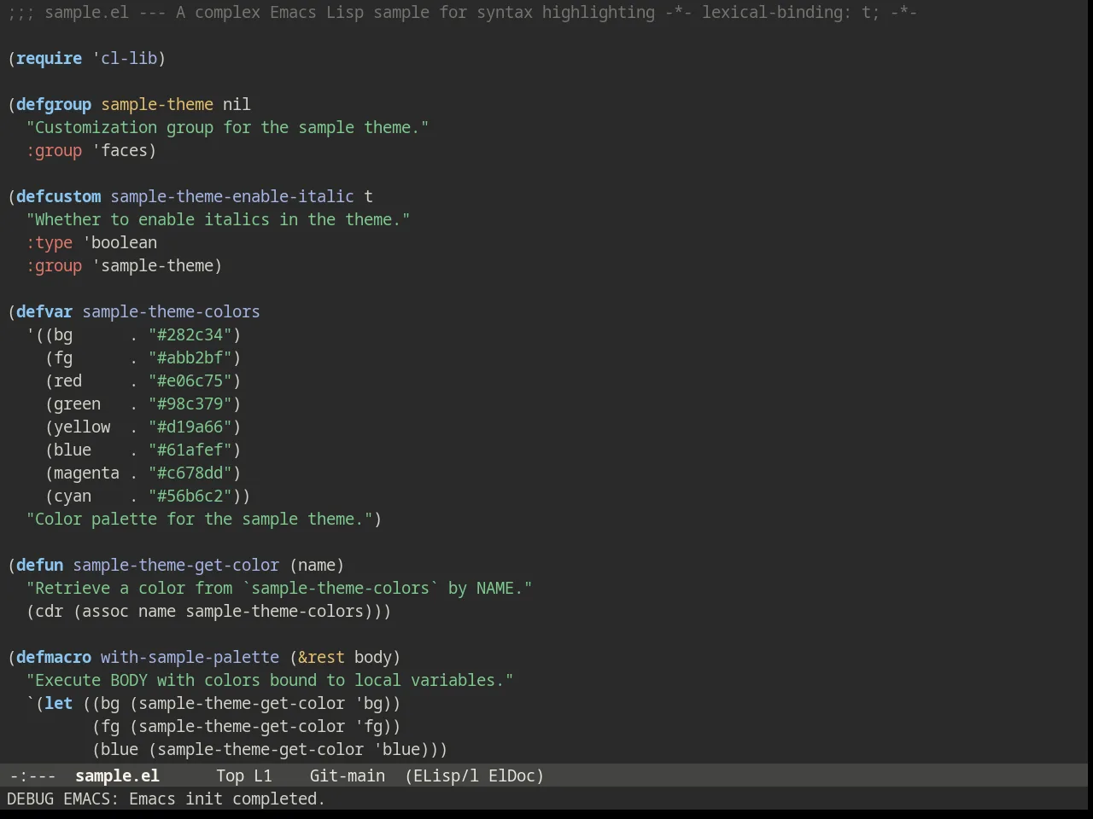Click the '(name)' argument list
The height and width of the screenshot is (819, 1093).
tap(317, 565)
